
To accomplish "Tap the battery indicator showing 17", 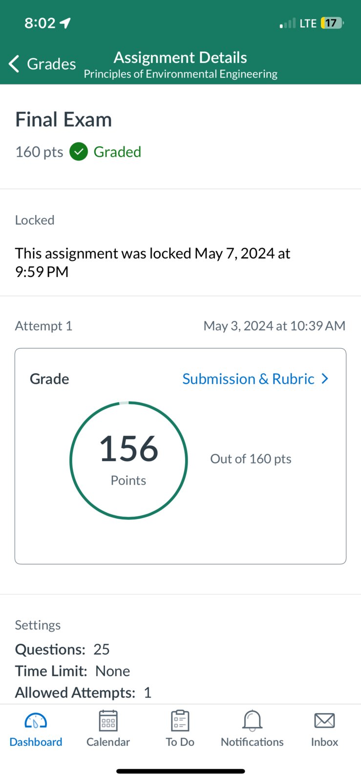I will coord(332,23).
